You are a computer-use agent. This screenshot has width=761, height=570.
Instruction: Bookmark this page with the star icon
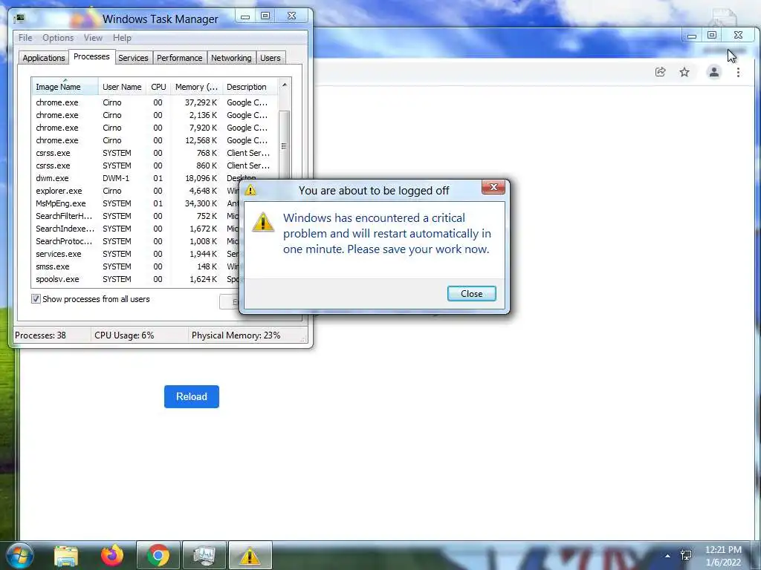[x=684, y=72]
